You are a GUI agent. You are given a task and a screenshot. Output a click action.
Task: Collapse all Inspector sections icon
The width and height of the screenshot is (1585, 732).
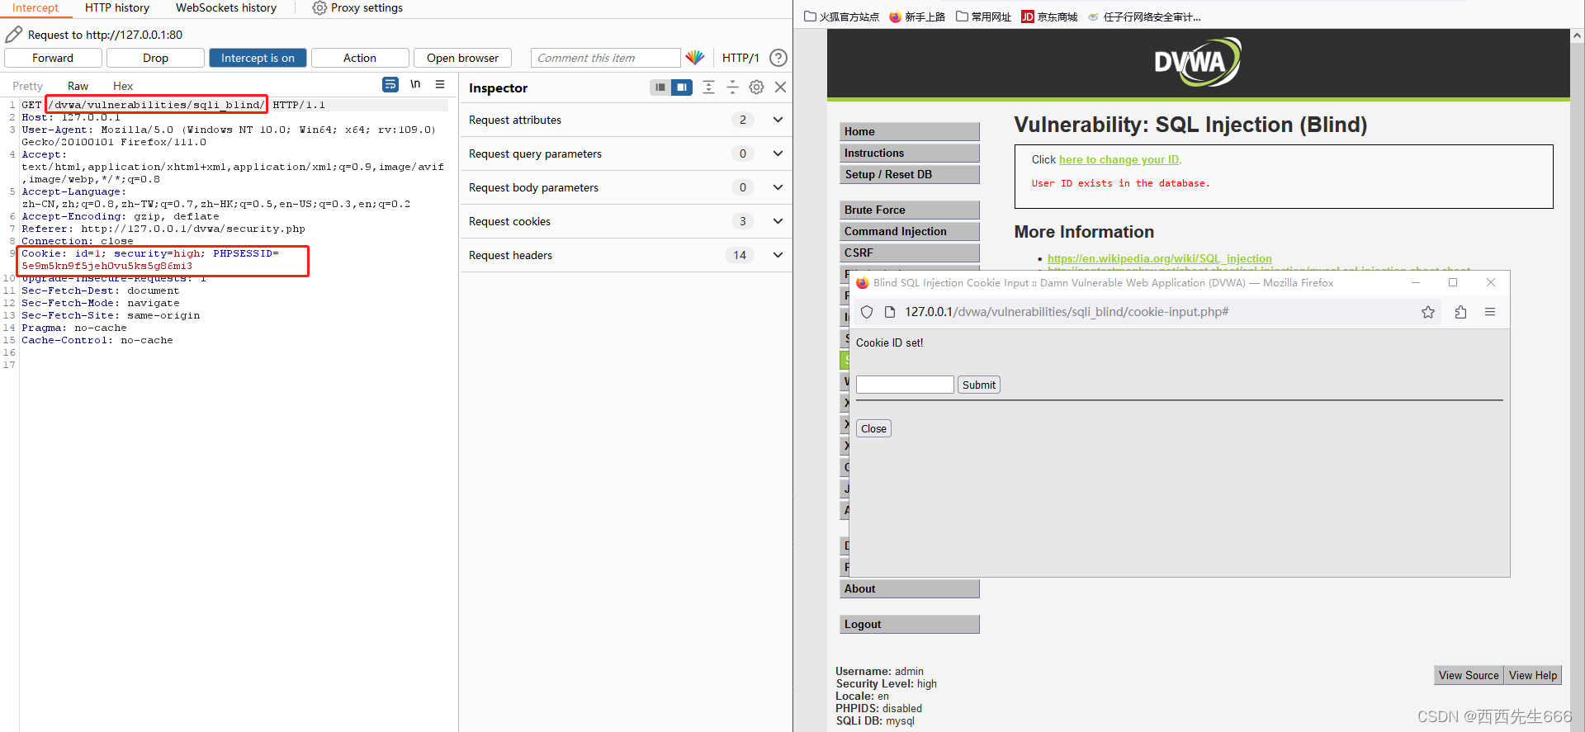coord(732,87)
